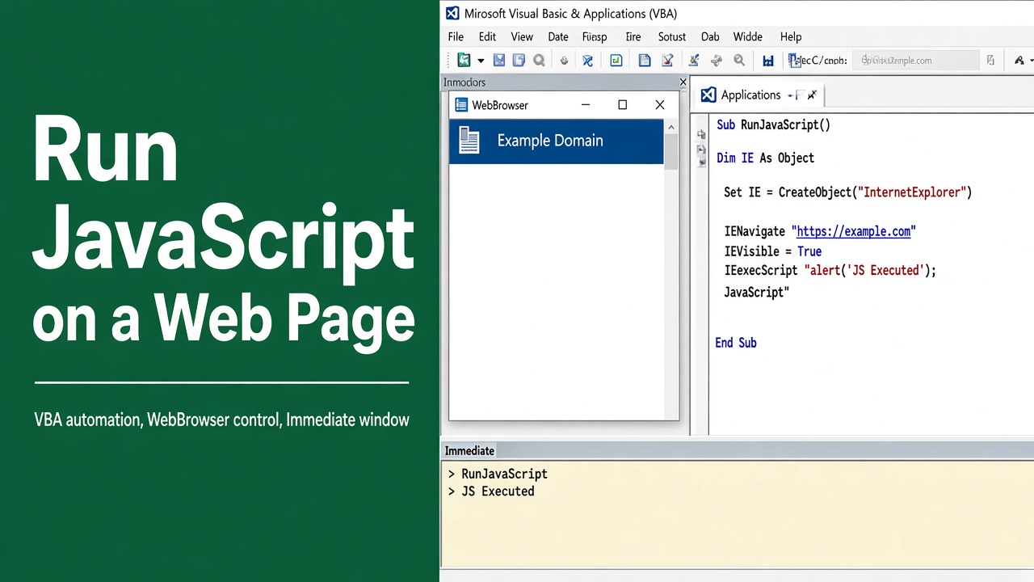Close the Inmodors panel
The image size is (1034, 582).
[683, 82]
